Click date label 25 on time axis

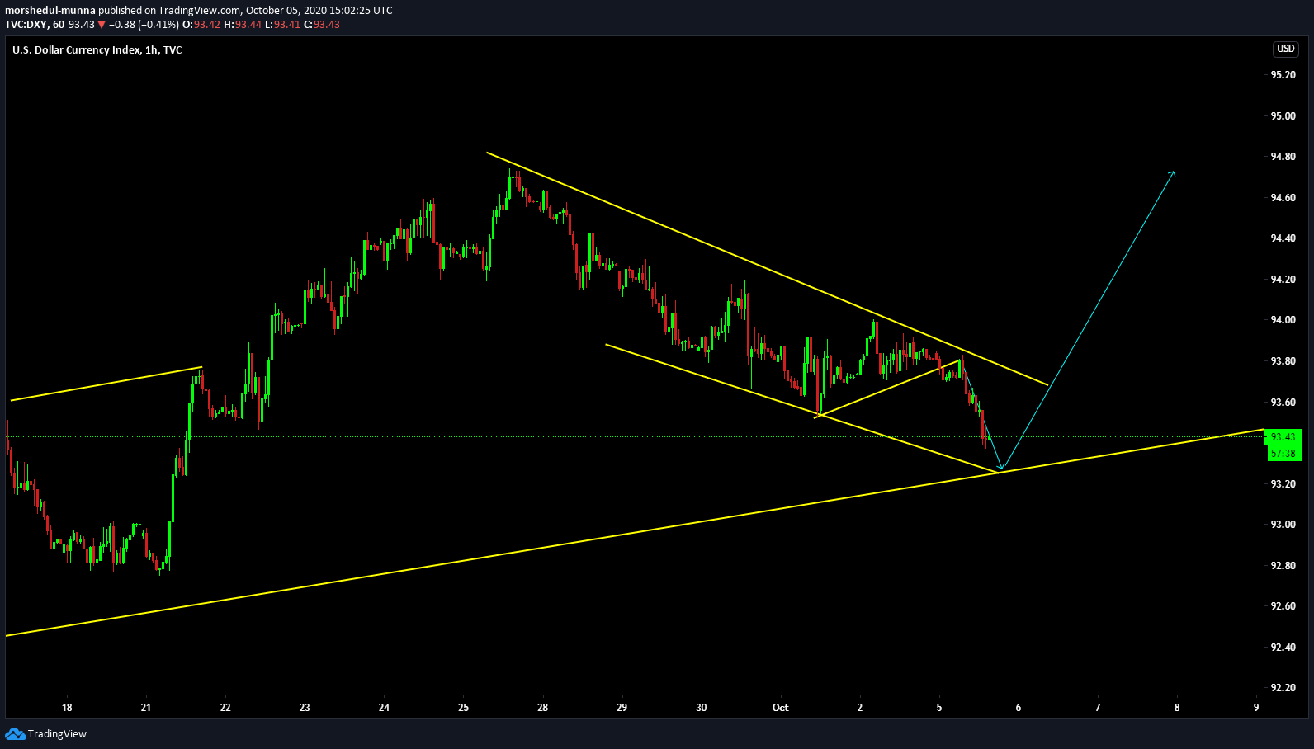pyautogui.click(x=463, y=708)
